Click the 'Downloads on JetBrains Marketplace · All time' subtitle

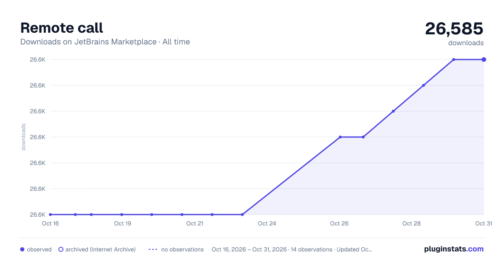(x=105, y=42)
